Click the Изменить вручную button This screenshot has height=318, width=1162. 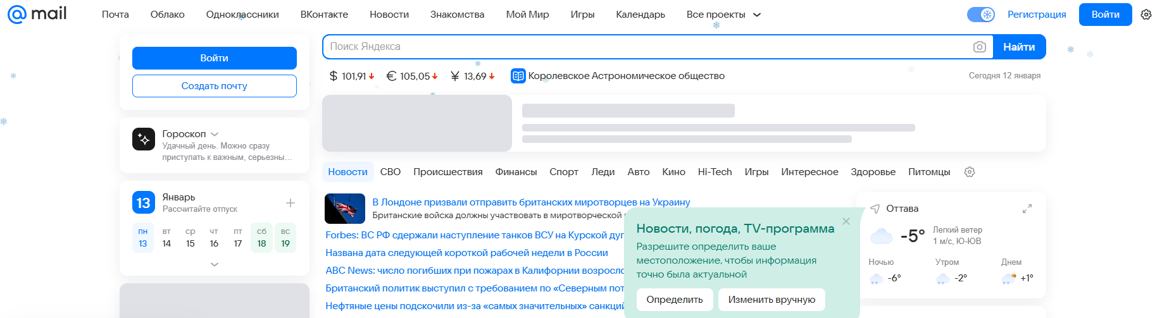[772, 300]
